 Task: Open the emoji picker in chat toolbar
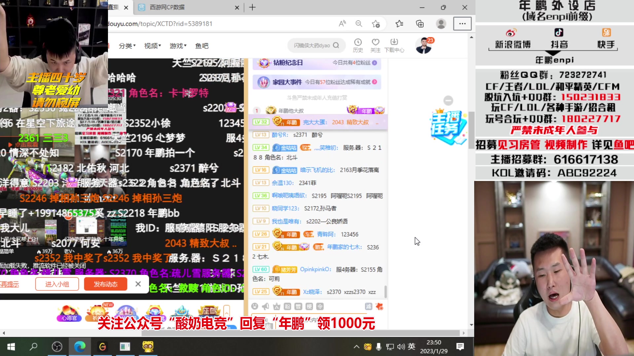[255, 306]
